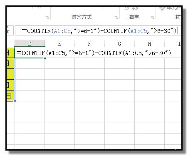The image size is (188, 156).
Task: Select empty cell E2
Action: tap(60, 63)
